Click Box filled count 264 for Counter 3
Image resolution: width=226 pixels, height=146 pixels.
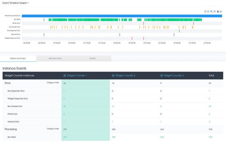pos(162,137)
